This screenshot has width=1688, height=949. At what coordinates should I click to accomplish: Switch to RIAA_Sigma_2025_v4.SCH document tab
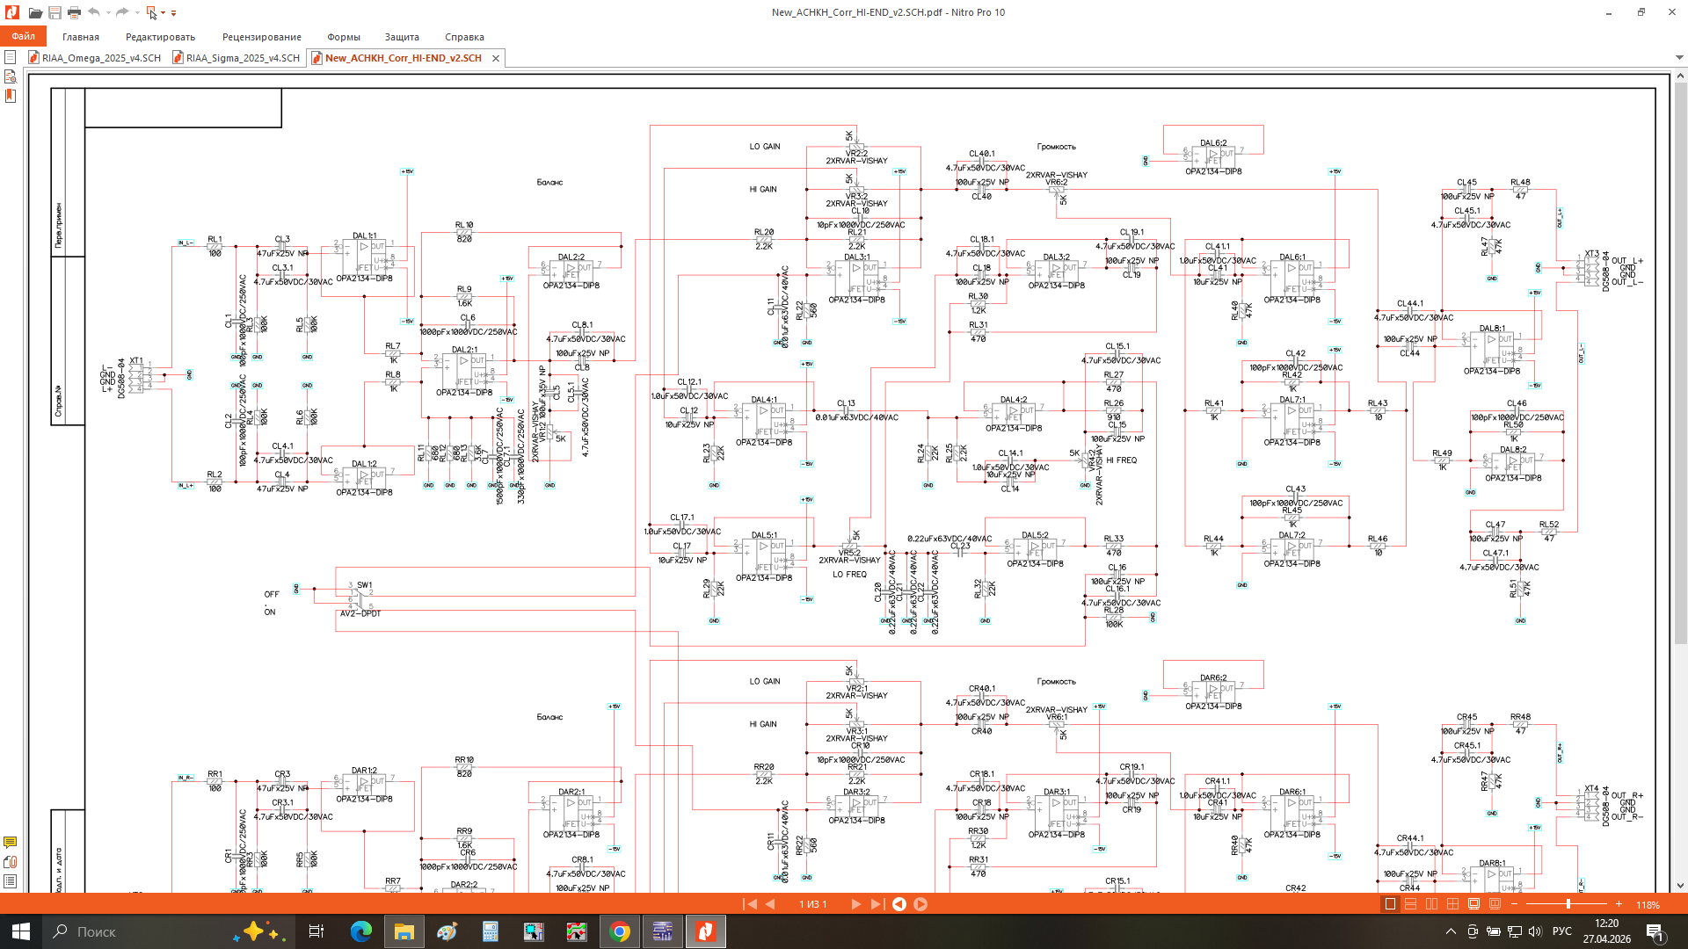pos(242,58)
